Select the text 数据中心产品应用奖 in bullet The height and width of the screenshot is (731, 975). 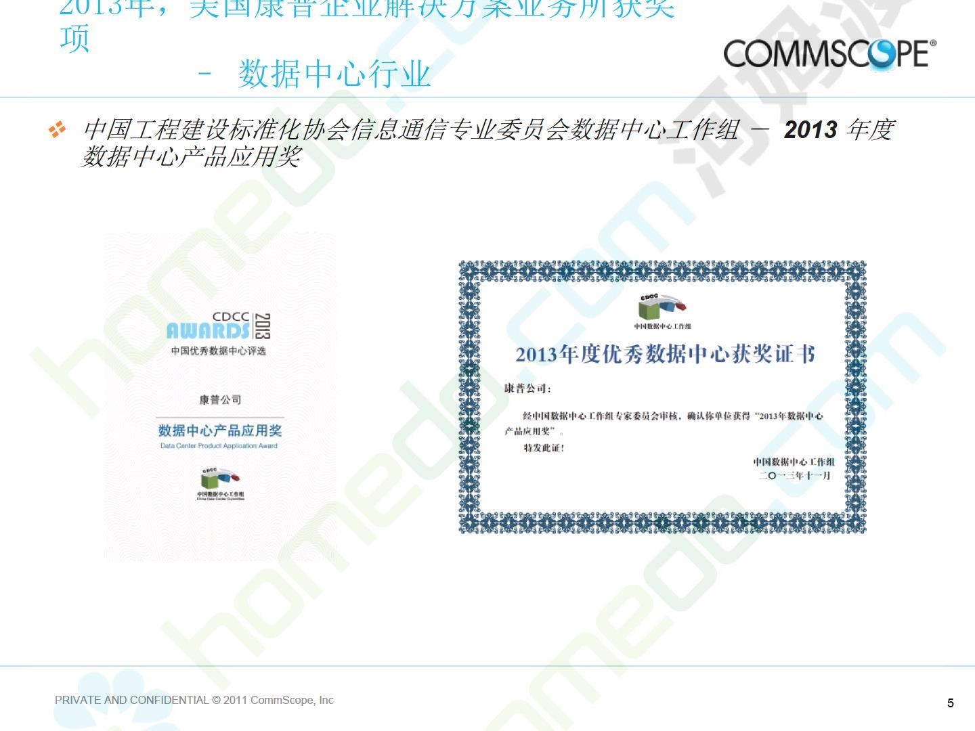[x=191, y=156]
